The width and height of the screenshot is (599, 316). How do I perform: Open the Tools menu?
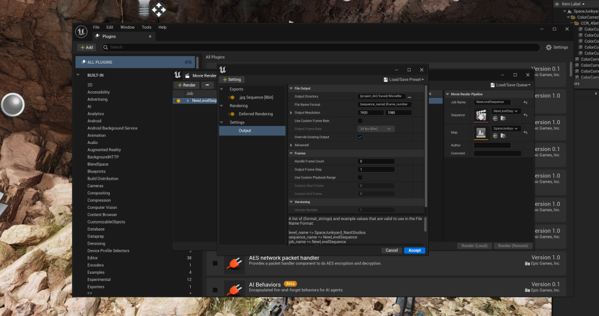pyautogui.click(x=146, y=27)
